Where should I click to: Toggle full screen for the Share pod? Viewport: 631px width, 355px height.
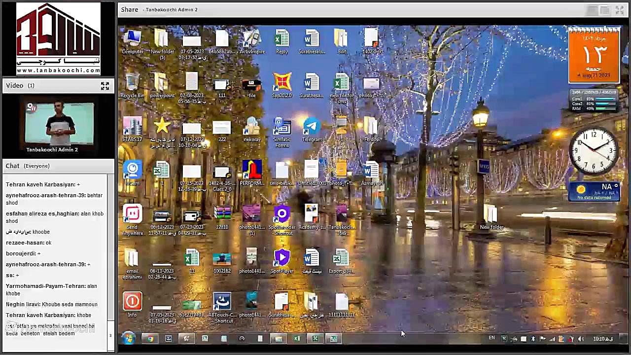[x=620, y=10]
